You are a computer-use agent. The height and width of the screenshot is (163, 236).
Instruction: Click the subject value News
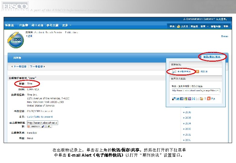[30, 138]
